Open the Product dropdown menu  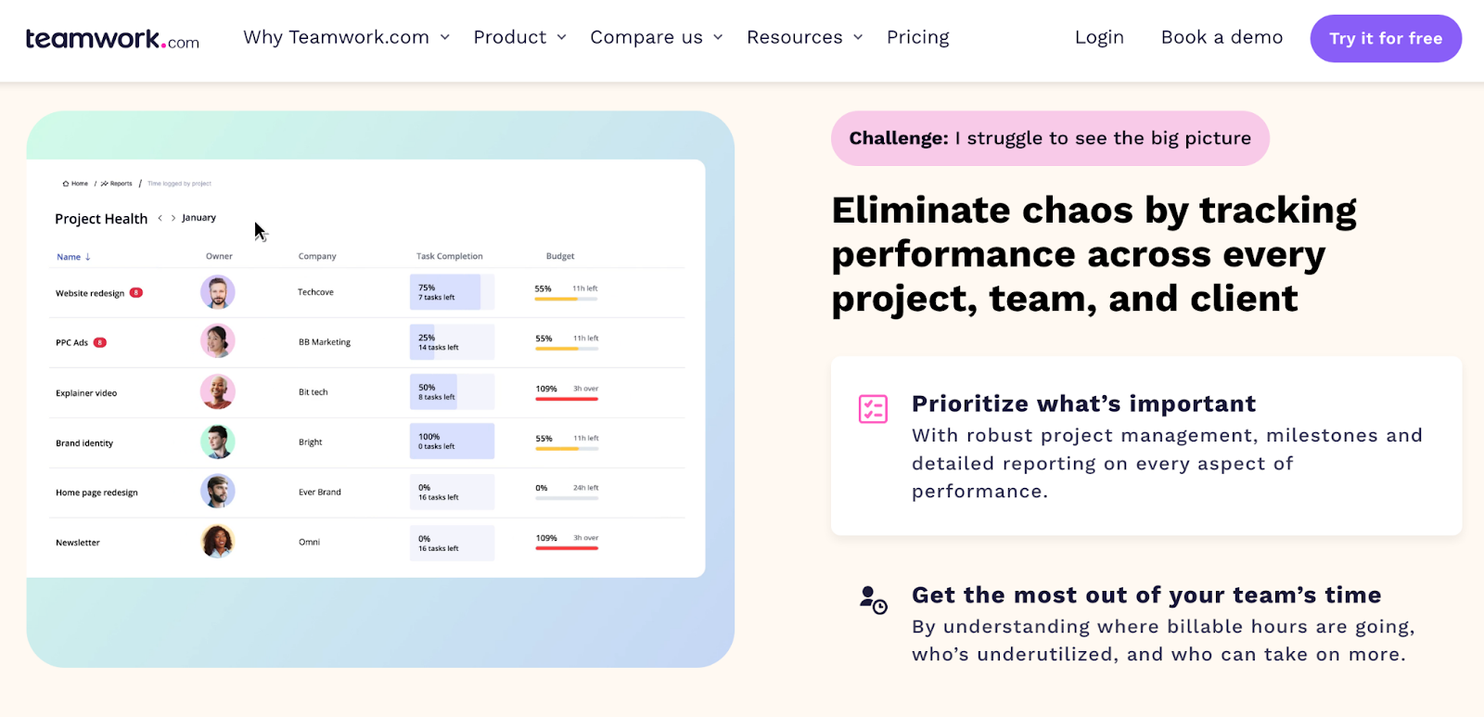(x=520, y=37)
